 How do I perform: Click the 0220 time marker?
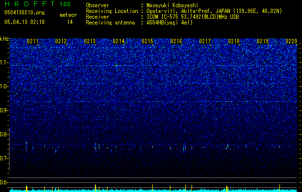tap(291, 41)
